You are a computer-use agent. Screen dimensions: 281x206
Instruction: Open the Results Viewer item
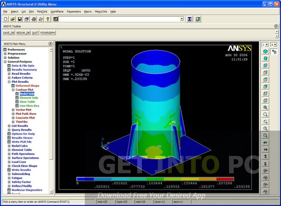point(22,138)
